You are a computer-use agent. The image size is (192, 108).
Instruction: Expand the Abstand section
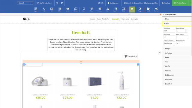coord(177,71)
